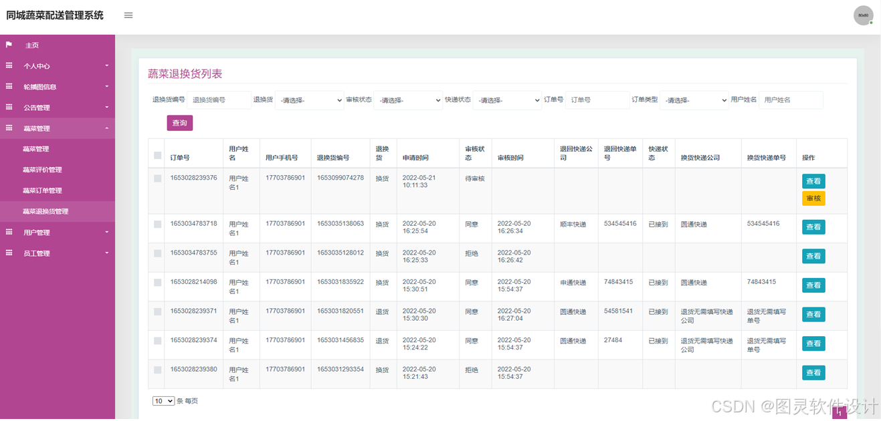Click the grid icon beside 用户管理
The image size is (881, 421).
click(x=9, y=232)
